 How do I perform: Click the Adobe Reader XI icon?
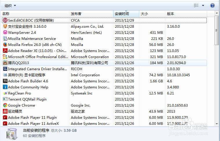(x=5, y=51)
